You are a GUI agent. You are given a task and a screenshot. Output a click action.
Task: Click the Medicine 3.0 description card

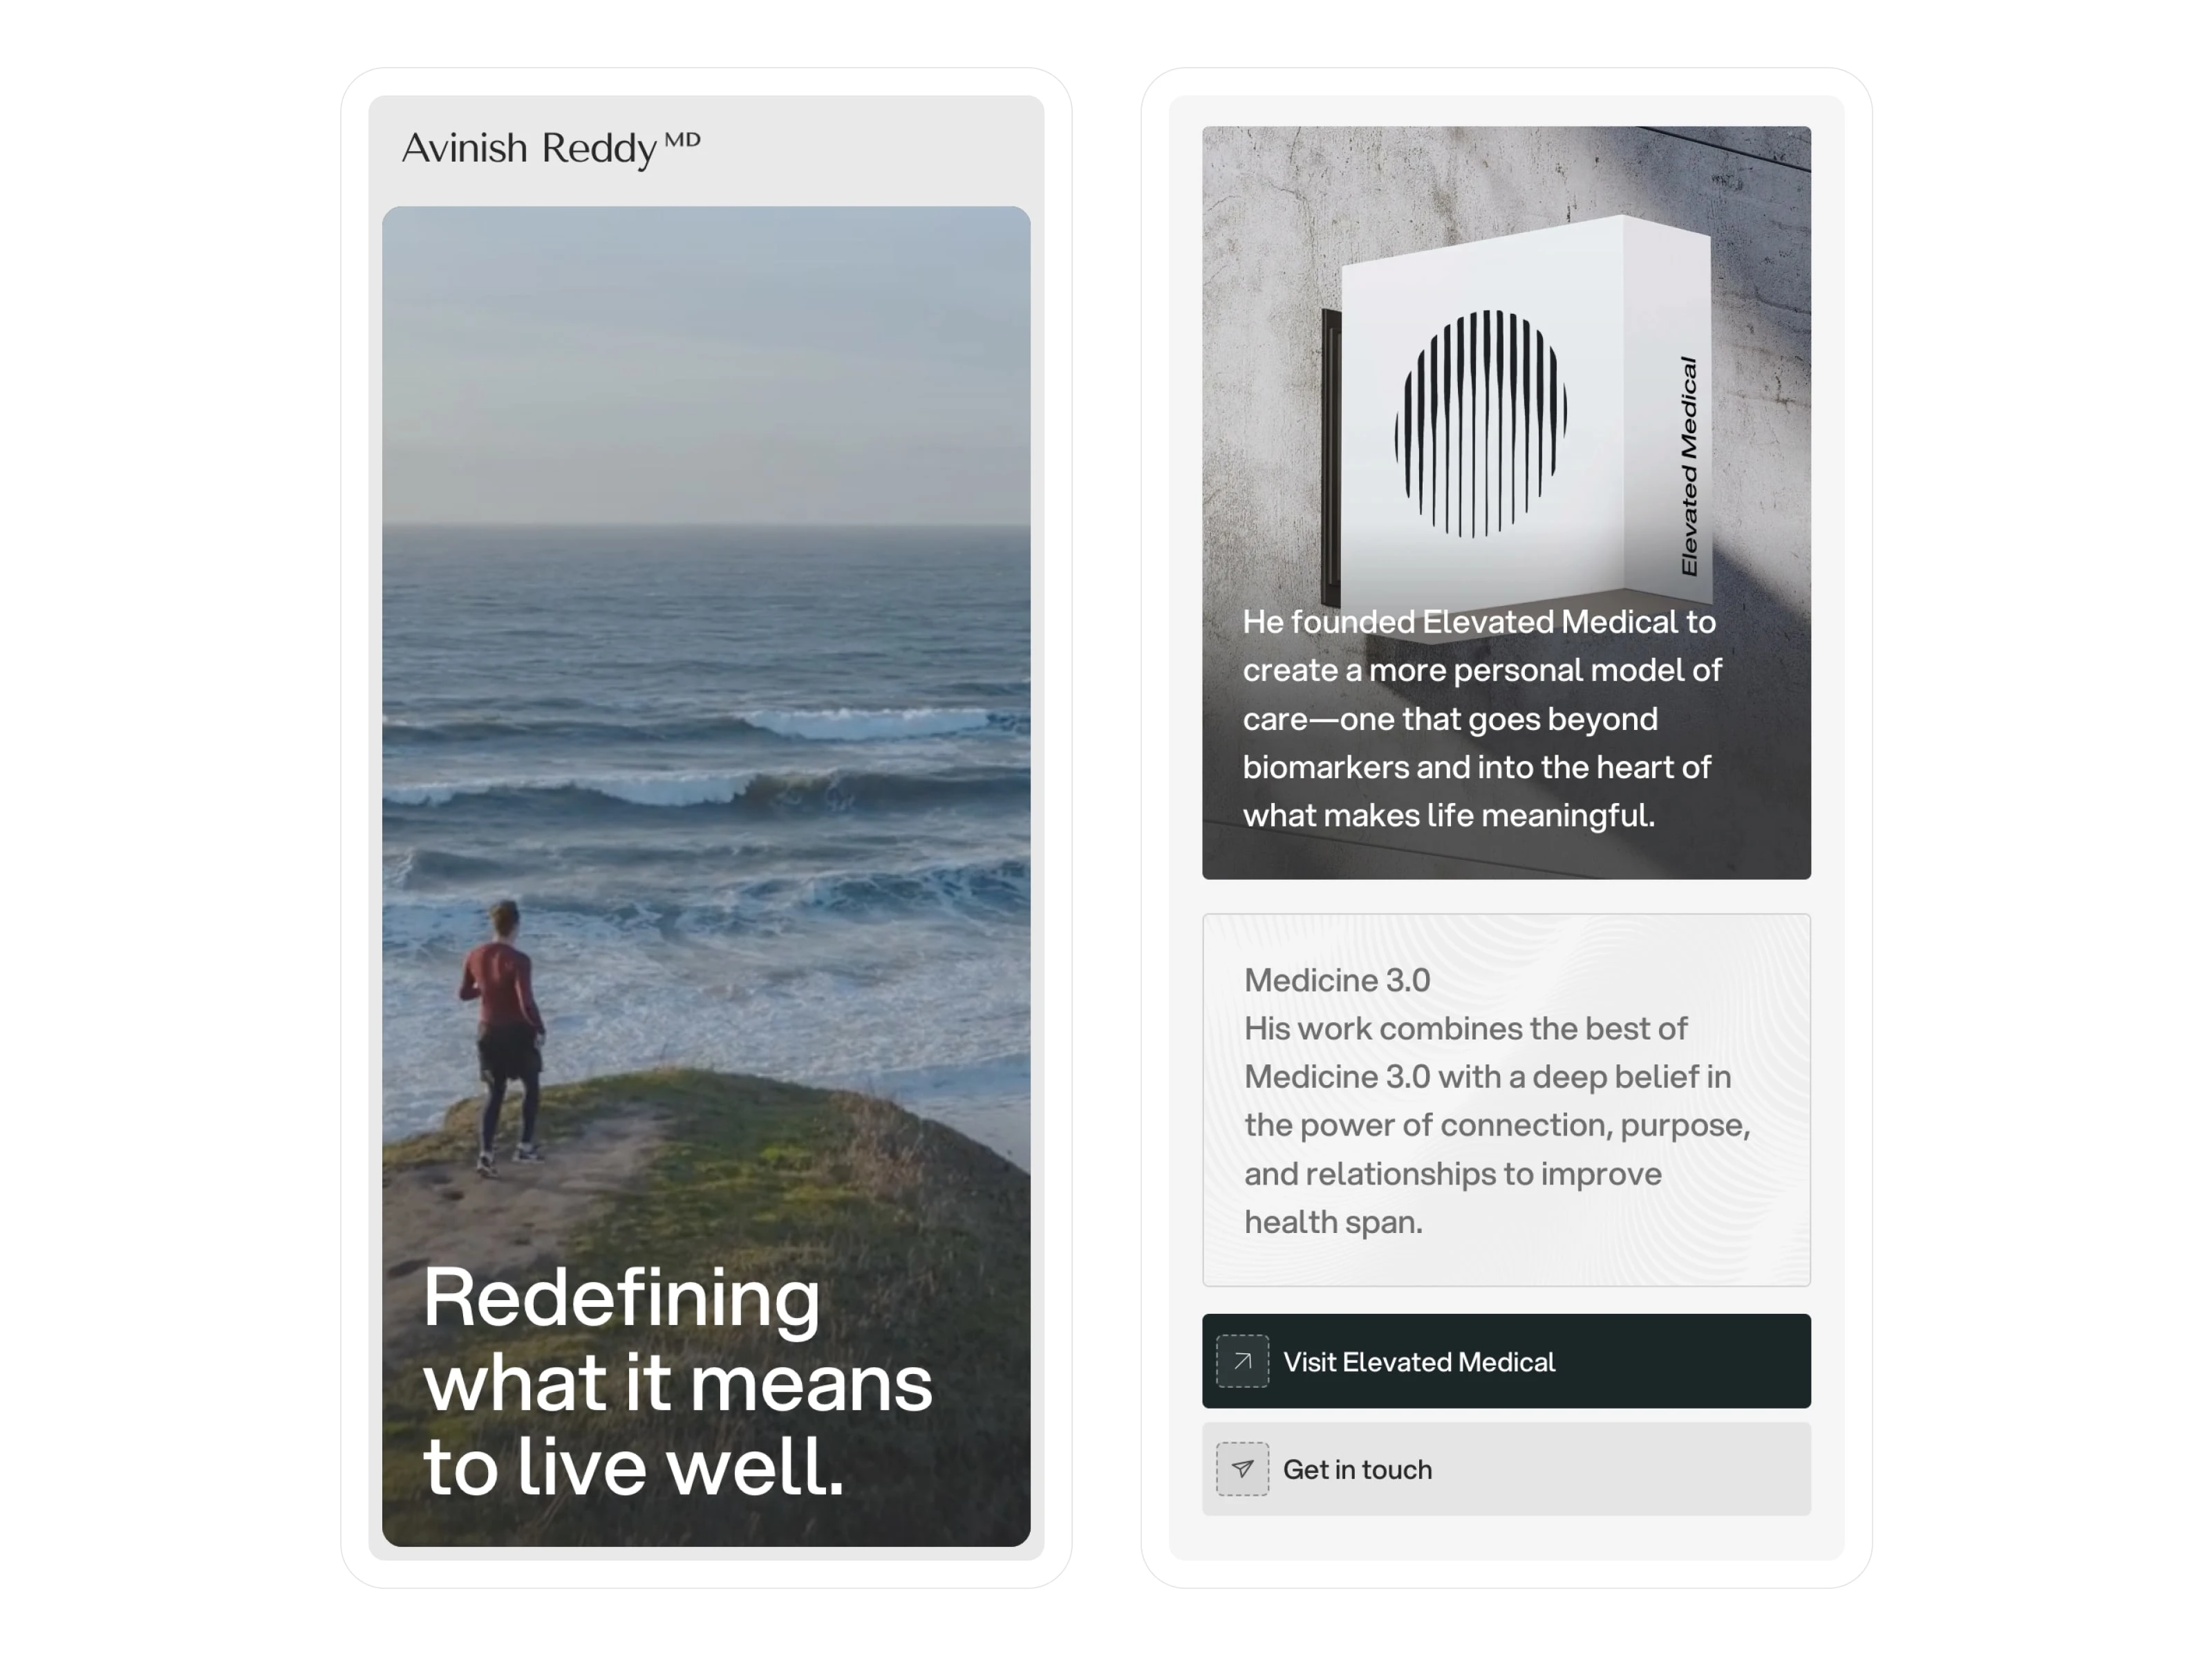coord(1506,1099)
